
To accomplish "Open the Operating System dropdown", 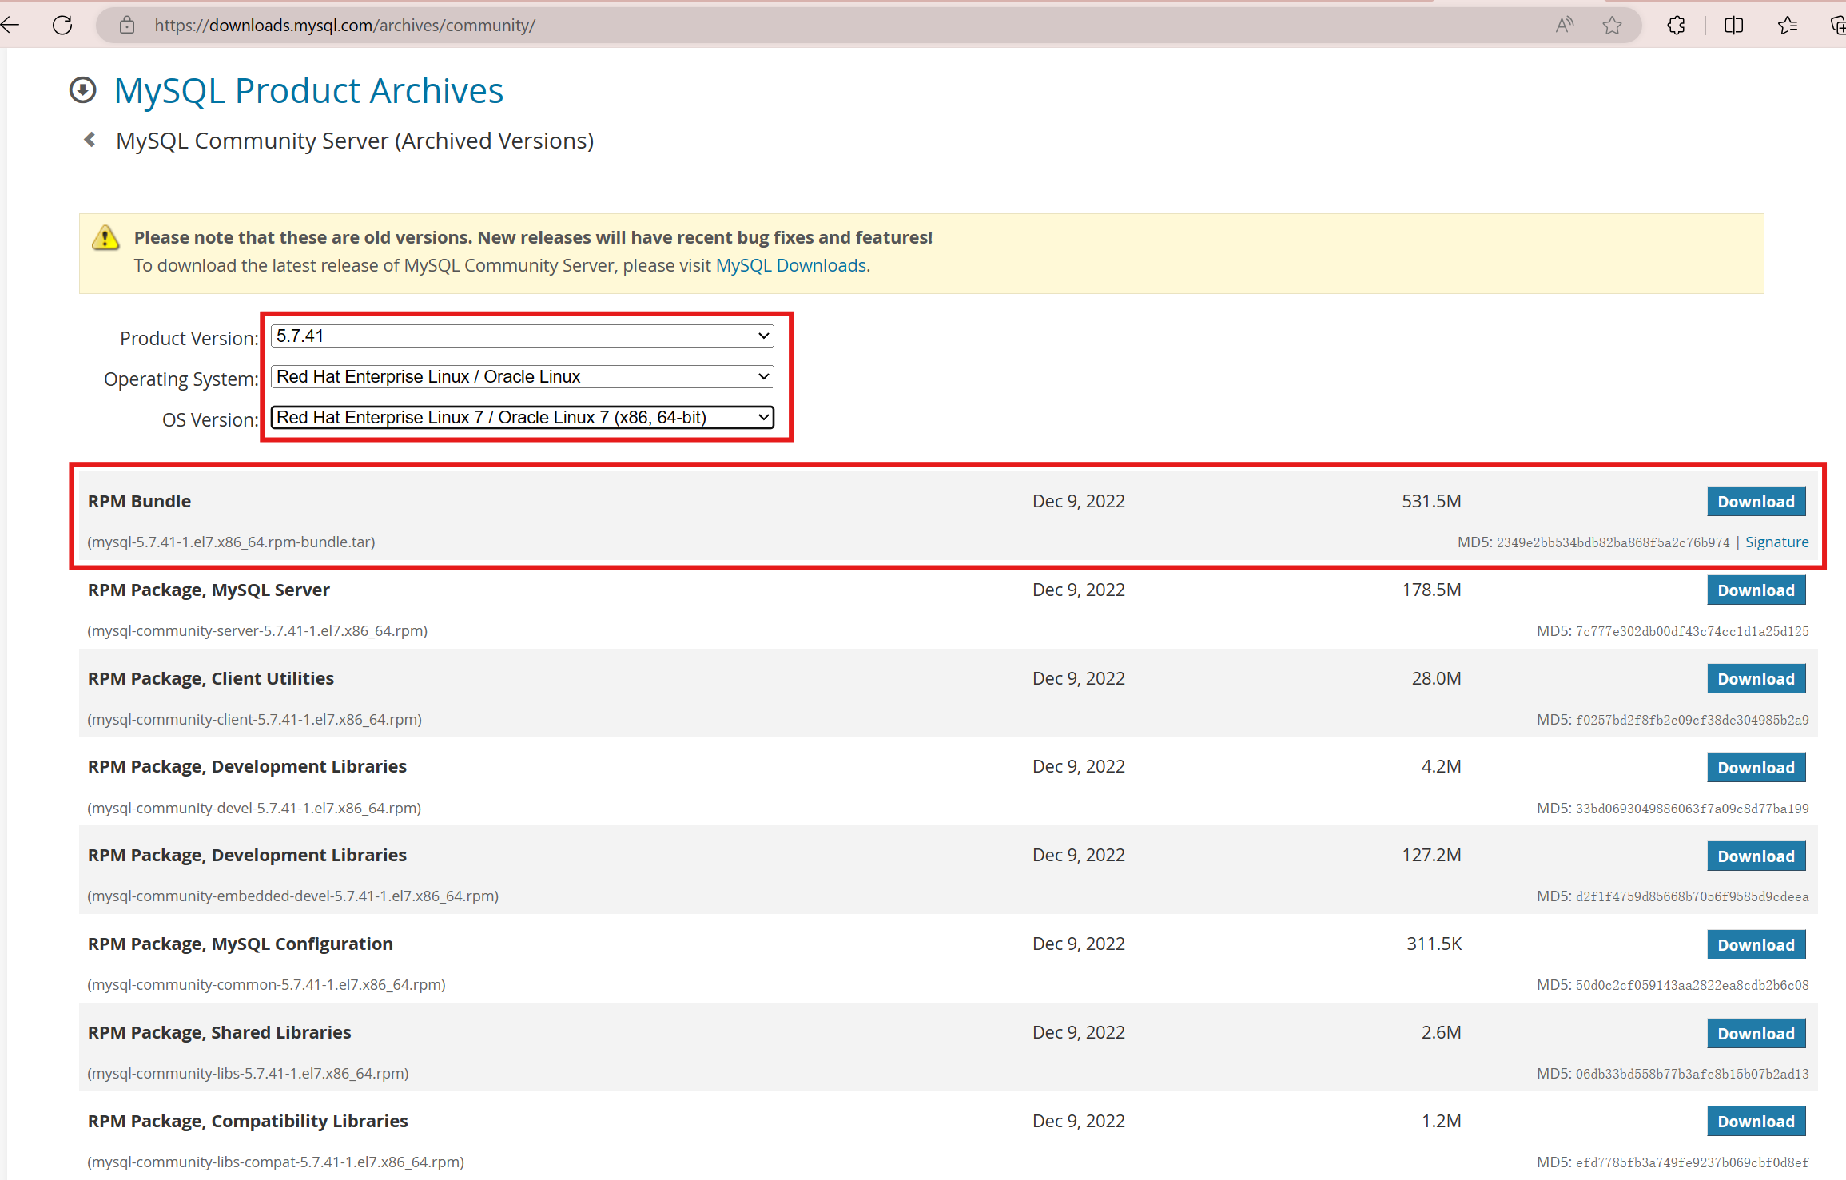I will (522, 376).
